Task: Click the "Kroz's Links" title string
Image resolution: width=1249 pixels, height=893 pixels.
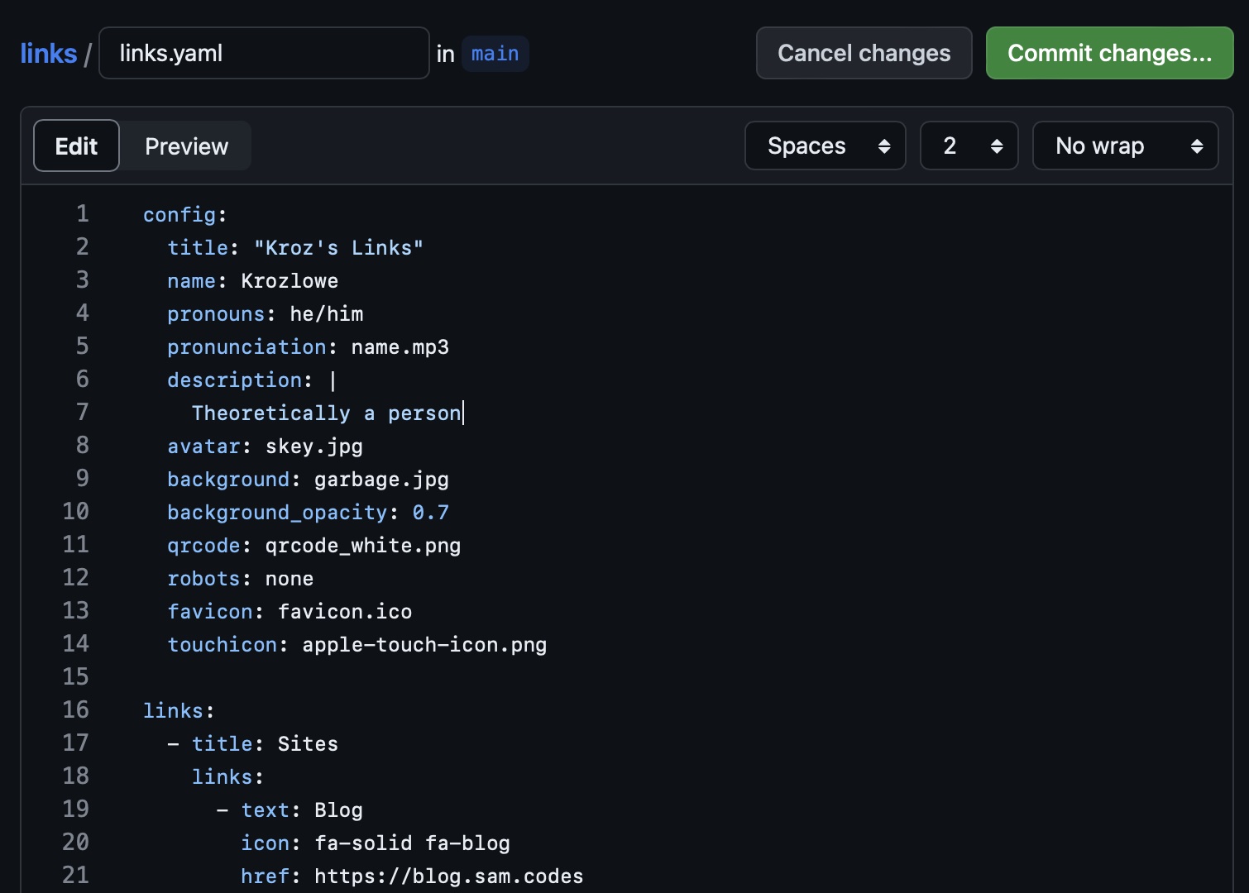Action: click(338, 248)
